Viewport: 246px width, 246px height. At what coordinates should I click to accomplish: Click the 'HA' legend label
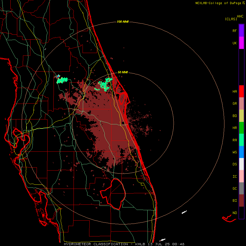pyautogui.click(x=235, y=92)
